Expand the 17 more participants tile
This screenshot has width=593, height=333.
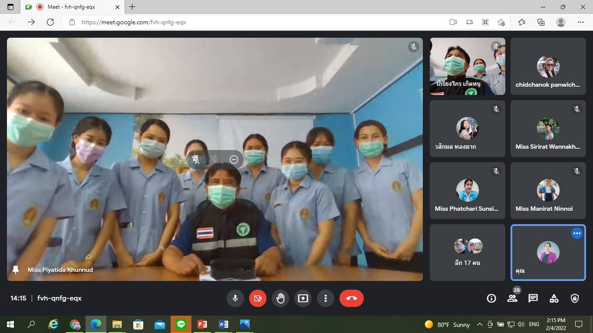[468, 252]
